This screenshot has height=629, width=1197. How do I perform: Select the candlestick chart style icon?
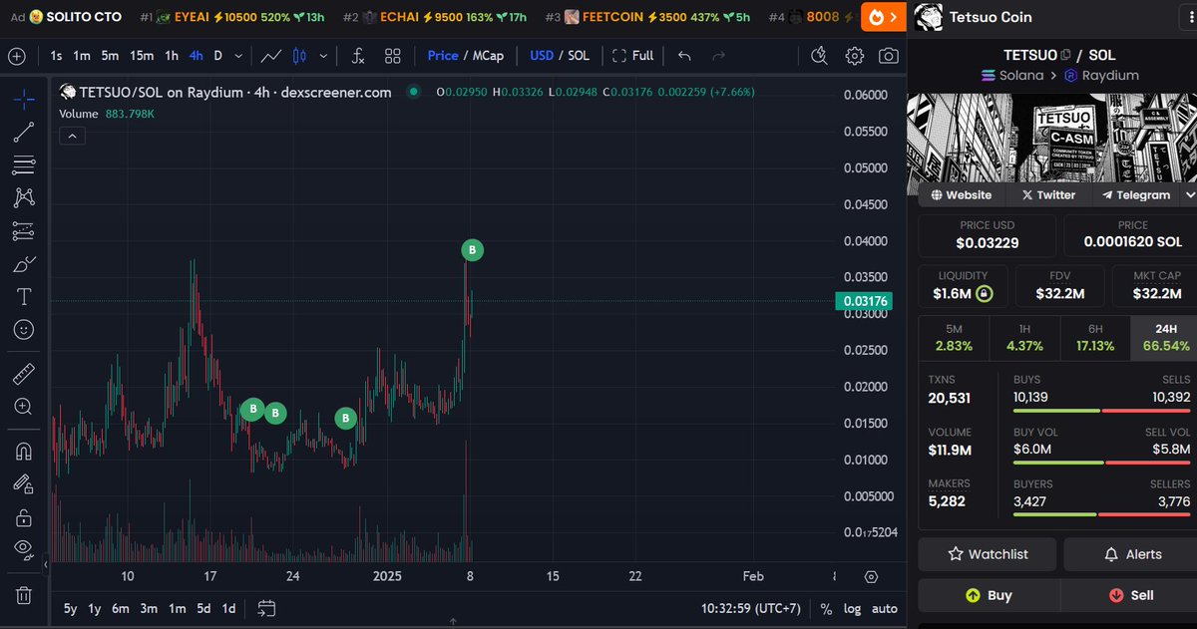point(299,56)
